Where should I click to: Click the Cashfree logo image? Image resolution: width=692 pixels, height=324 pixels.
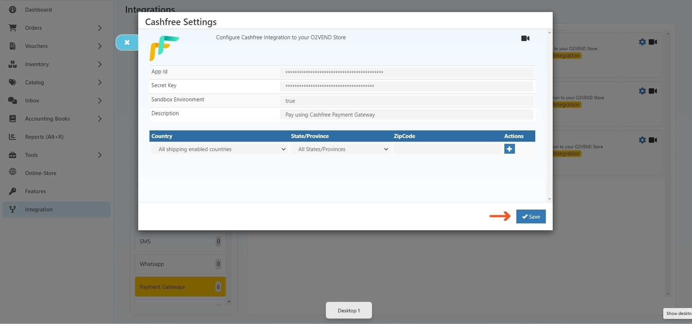(x=164, y=48)
